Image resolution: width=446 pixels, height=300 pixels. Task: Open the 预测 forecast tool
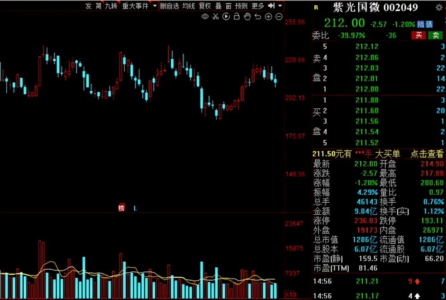click(x=241, y=6)
